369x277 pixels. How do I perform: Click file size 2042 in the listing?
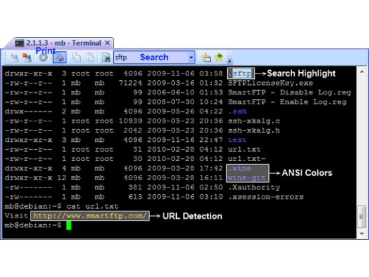[133, 131]
